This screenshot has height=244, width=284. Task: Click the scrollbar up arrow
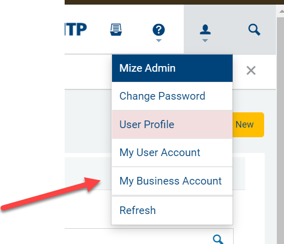tap(281, 11)
